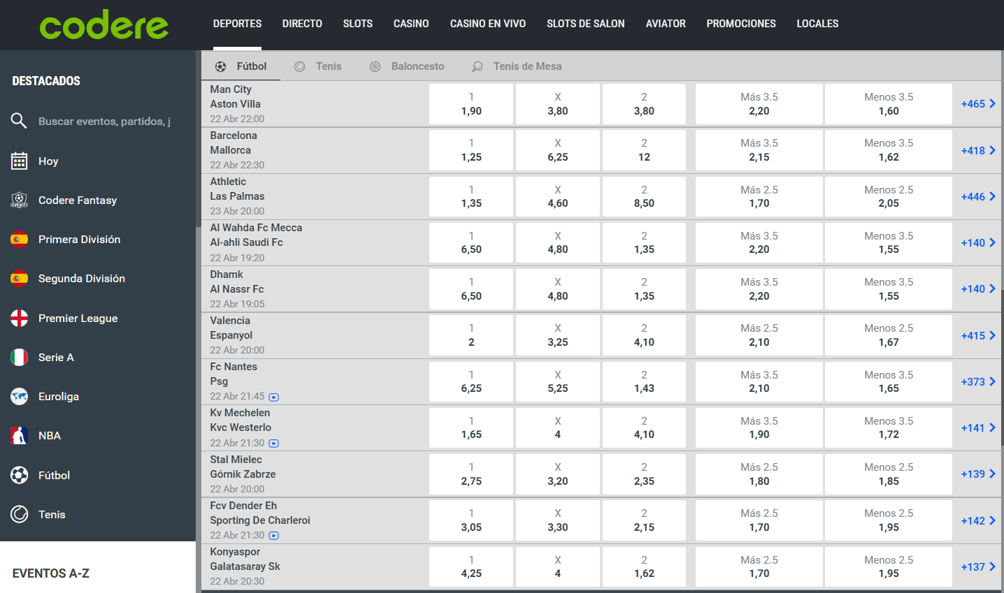The height and width of the screenshot is (593, 1004).
Task: Click the magnifying glass search icon
Action: [19, 121]
